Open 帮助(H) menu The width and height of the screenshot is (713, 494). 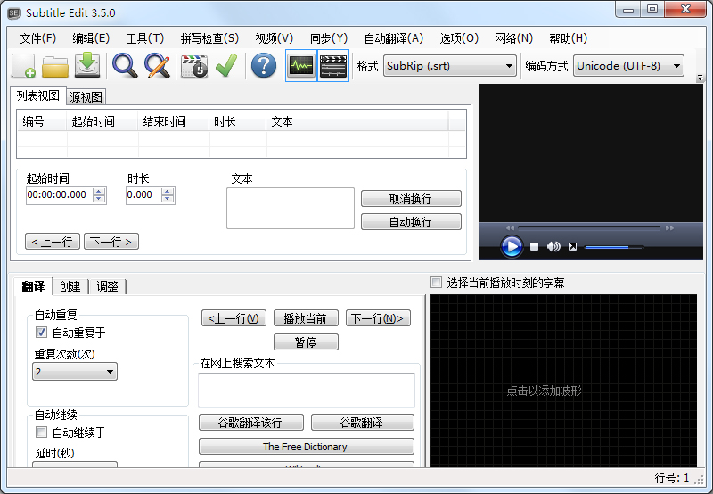tap(569, 38)
